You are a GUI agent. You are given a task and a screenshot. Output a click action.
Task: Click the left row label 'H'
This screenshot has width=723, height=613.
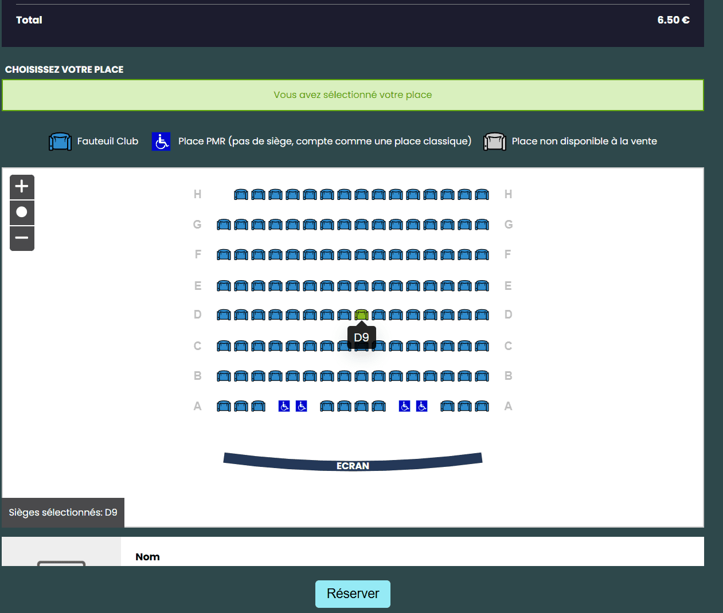click(x=198, y=195)
